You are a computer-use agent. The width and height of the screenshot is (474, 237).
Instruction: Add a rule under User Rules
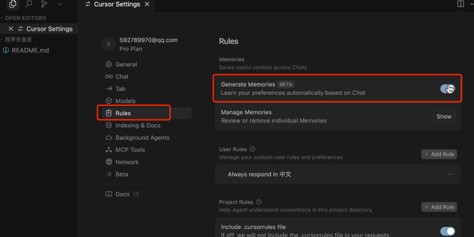[x=439, y=154]
